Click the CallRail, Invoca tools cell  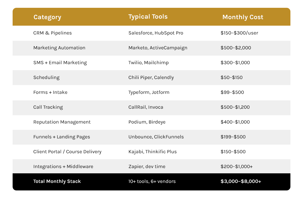[146, 107]
